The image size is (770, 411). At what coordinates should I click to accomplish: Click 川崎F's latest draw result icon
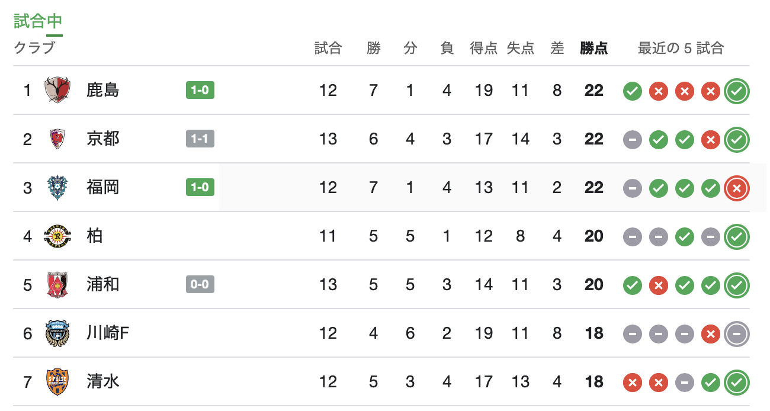tap(737, 333)
